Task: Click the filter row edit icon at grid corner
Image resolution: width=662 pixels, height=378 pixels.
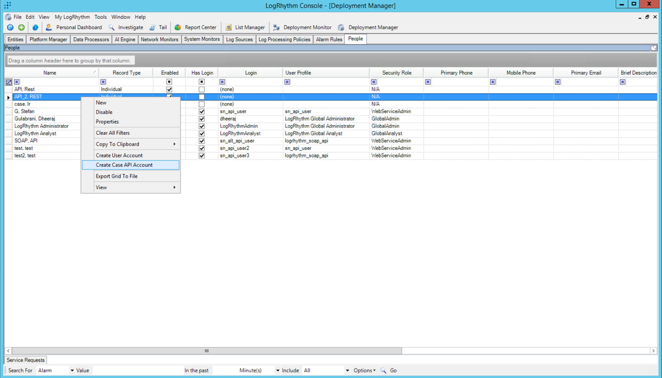Action: tap(9, 82)
